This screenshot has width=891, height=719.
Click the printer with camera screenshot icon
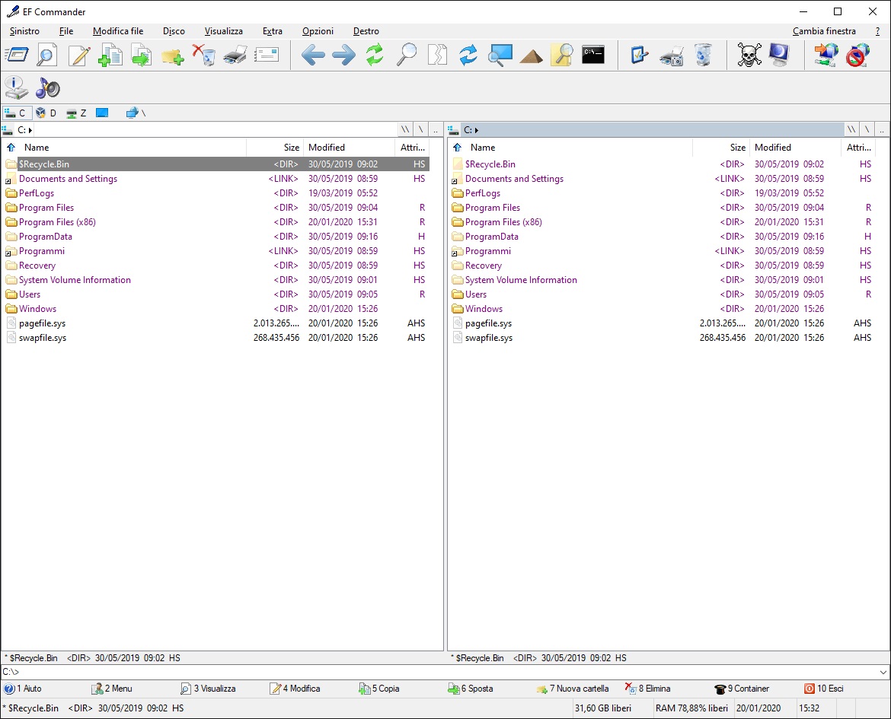tap(672, 55)
